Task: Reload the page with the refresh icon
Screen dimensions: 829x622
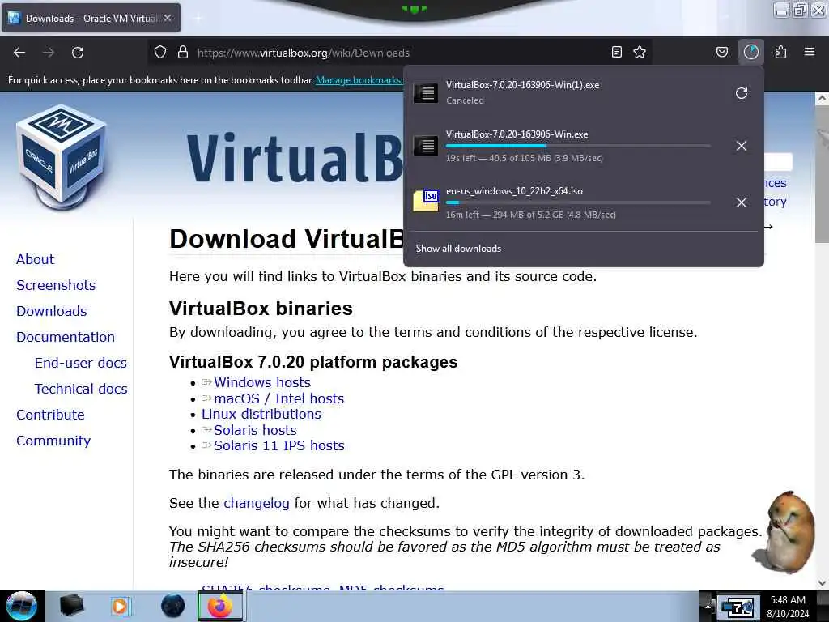Action: (x=78, y=53)
